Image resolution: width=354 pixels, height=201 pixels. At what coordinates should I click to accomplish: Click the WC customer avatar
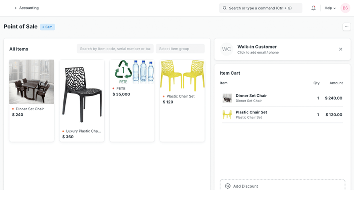(227, 49)
